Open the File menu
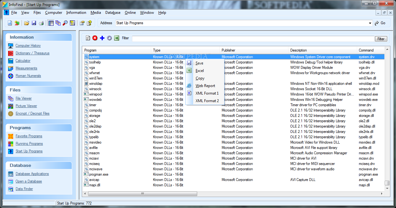 (x=14, y=13)
